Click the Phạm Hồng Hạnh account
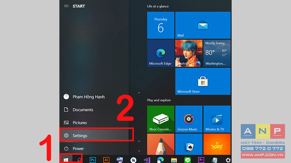The height and width of the screenshot is (163, 291). 94,97
